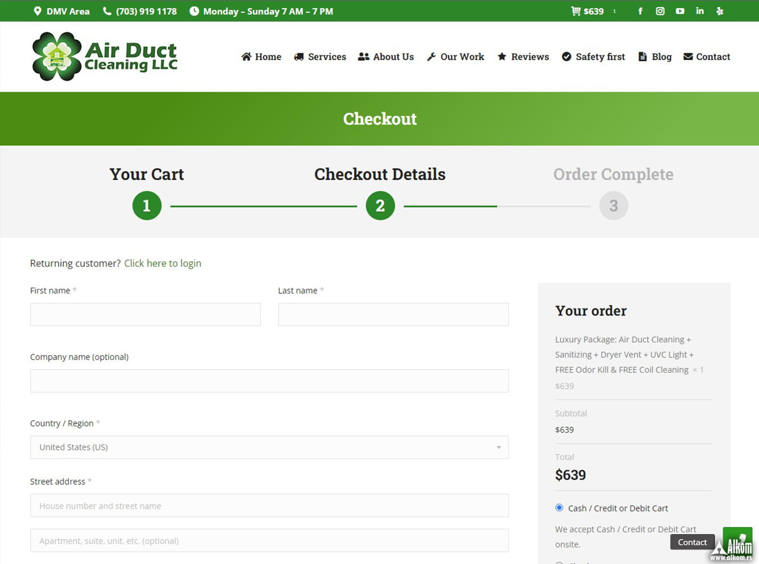Open the Services menu item
This screenshot has height=564, width=759.
(x=320, y=56)
